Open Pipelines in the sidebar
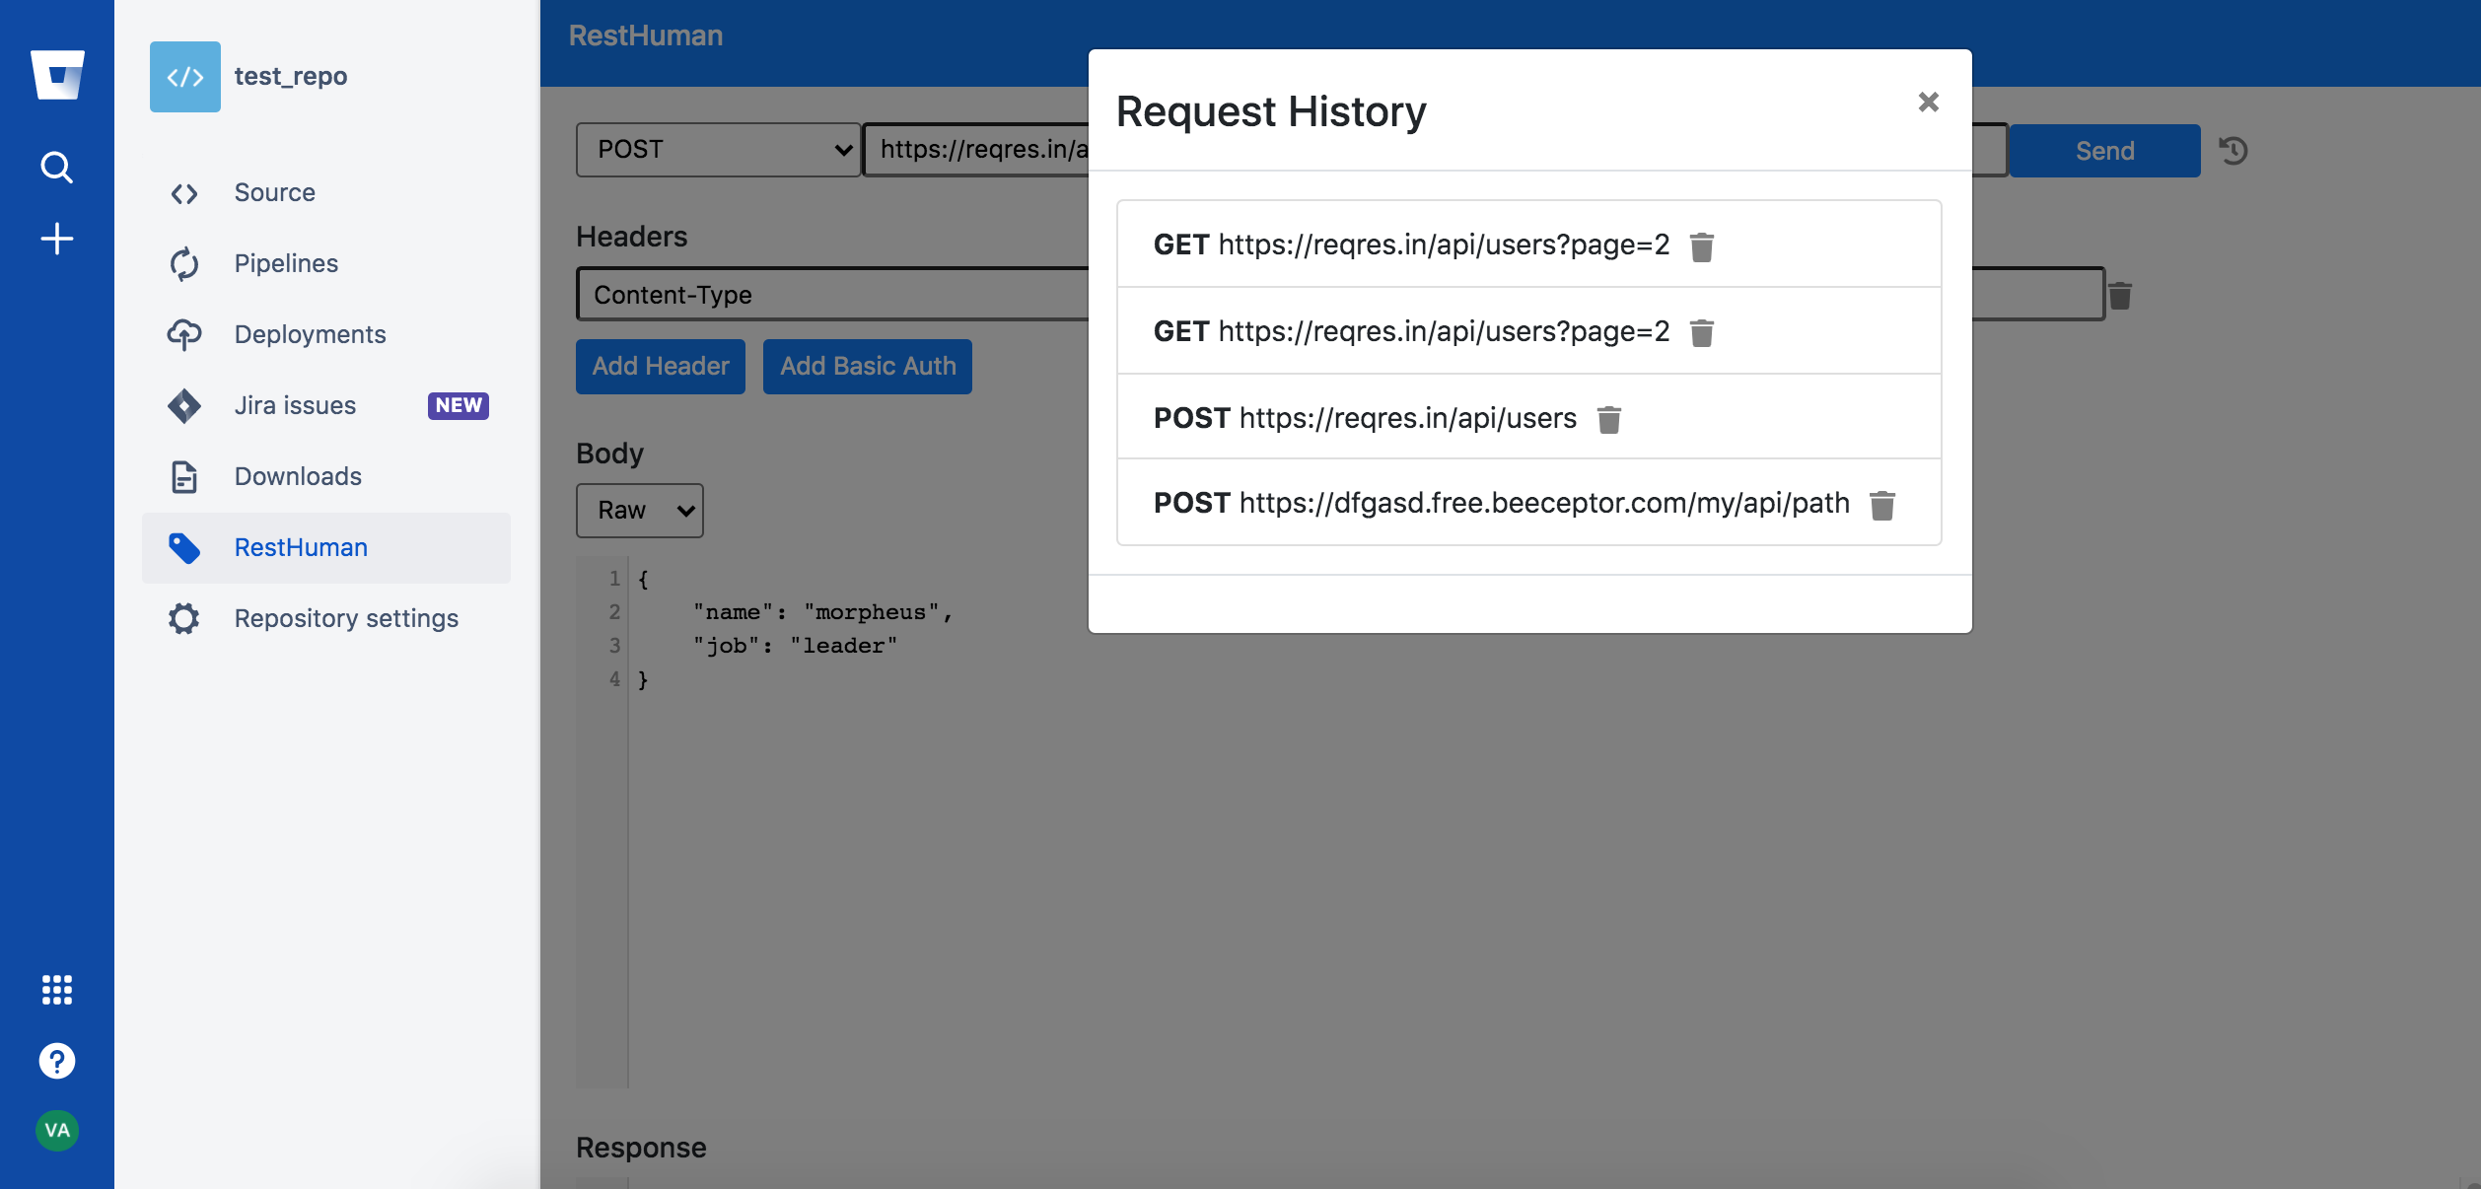This screenshot has height=1189, width=2481. pos(286,263)
